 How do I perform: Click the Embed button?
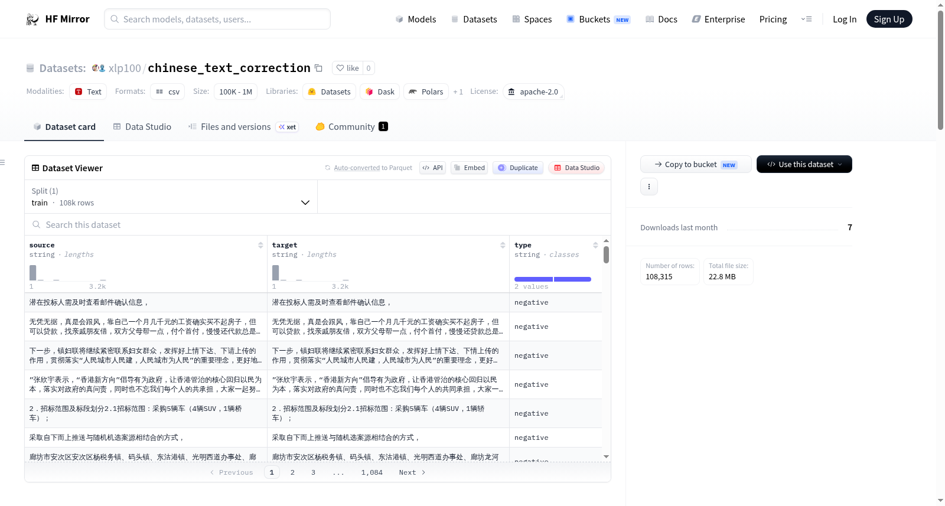click(470, 168)
